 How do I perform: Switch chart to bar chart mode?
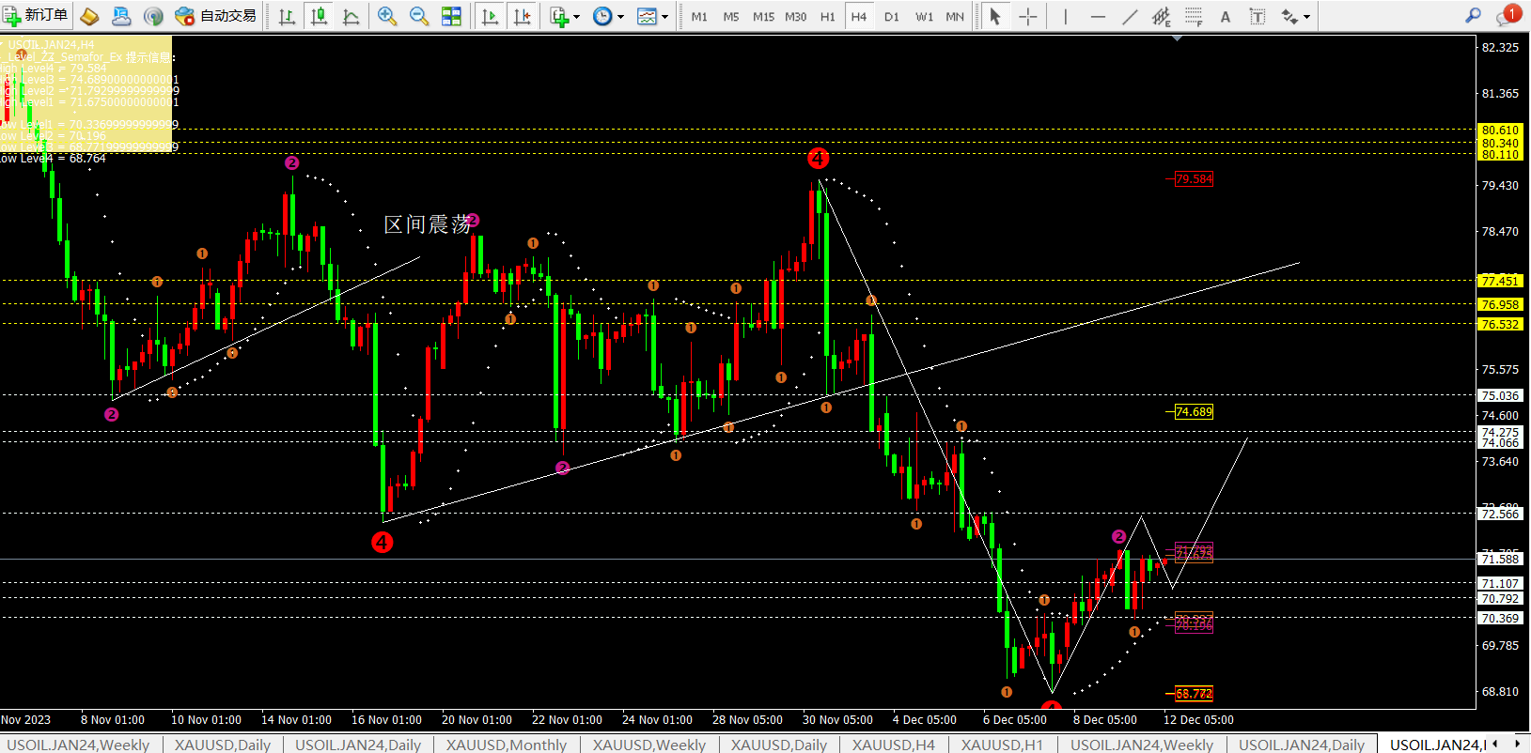coord(288,16)
